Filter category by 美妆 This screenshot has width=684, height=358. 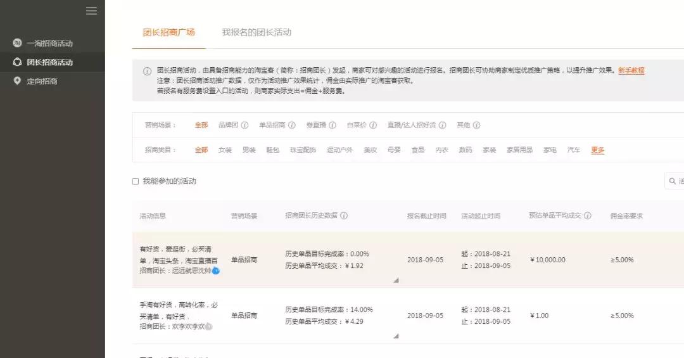pyautogui.click(x=370, y=150)
